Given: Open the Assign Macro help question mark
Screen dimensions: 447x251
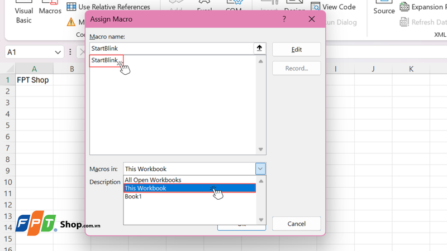Looking at the screenshot, I should [x=284, y=19].
